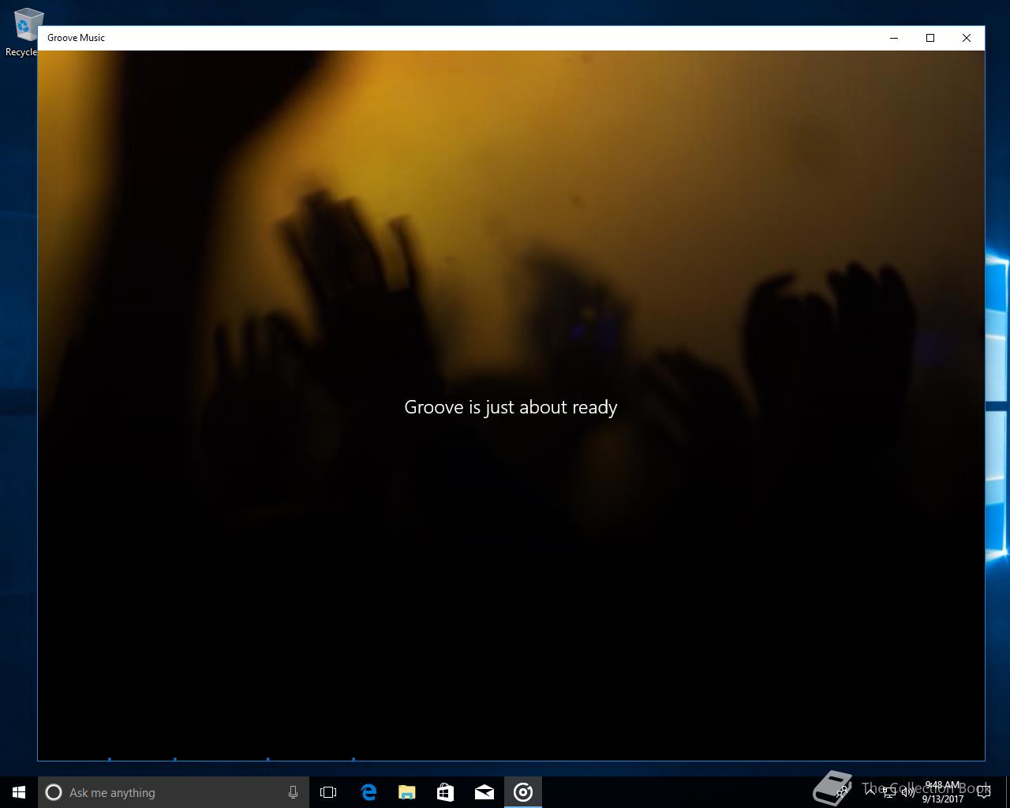Open the network status tray icon
The height and width of the screenshot is (808, 1010).
pos(889,792)
